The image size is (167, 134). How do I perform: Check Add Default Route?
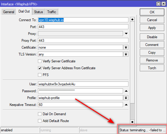(x=40, y=121)
